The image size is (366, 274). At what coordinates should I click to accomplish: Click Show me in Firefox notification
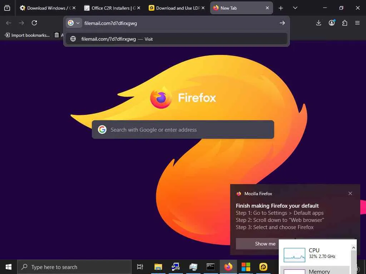click(265, 244)
